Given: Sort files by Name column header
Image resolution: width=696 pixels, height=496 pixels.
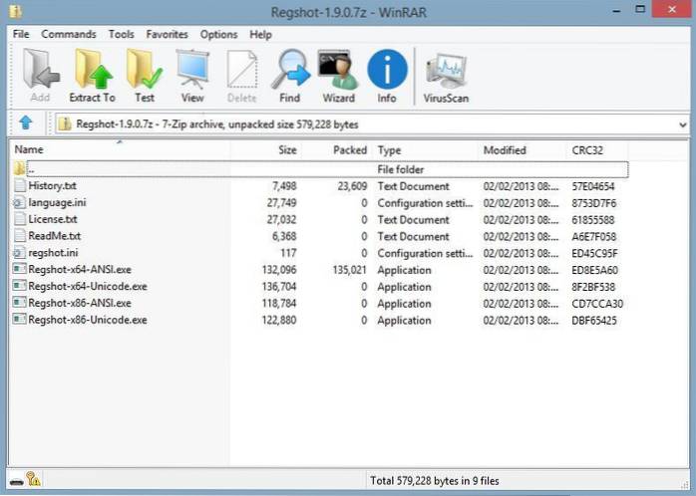Looking at the screenshot, I should [29, 150].
